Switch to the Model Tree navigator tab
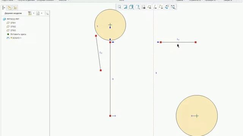243x136 pixels. coord(4,8)
